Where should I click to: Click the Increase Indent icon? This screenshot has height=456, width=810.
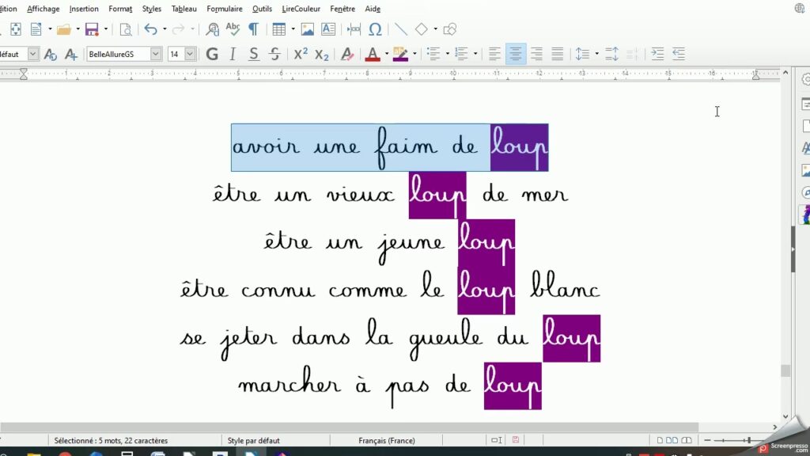657,54
